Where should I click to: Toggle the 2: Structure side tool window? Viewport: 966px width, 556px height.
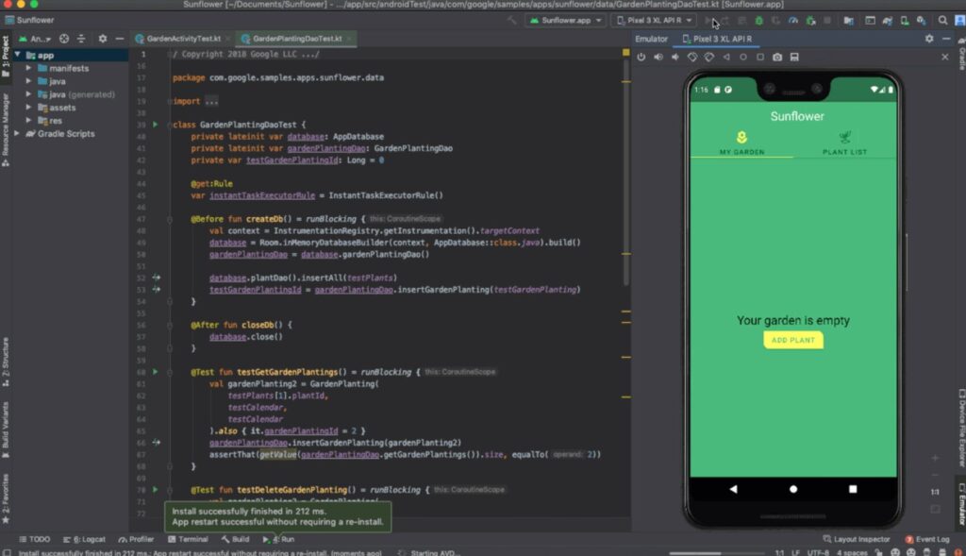[6, 362]
